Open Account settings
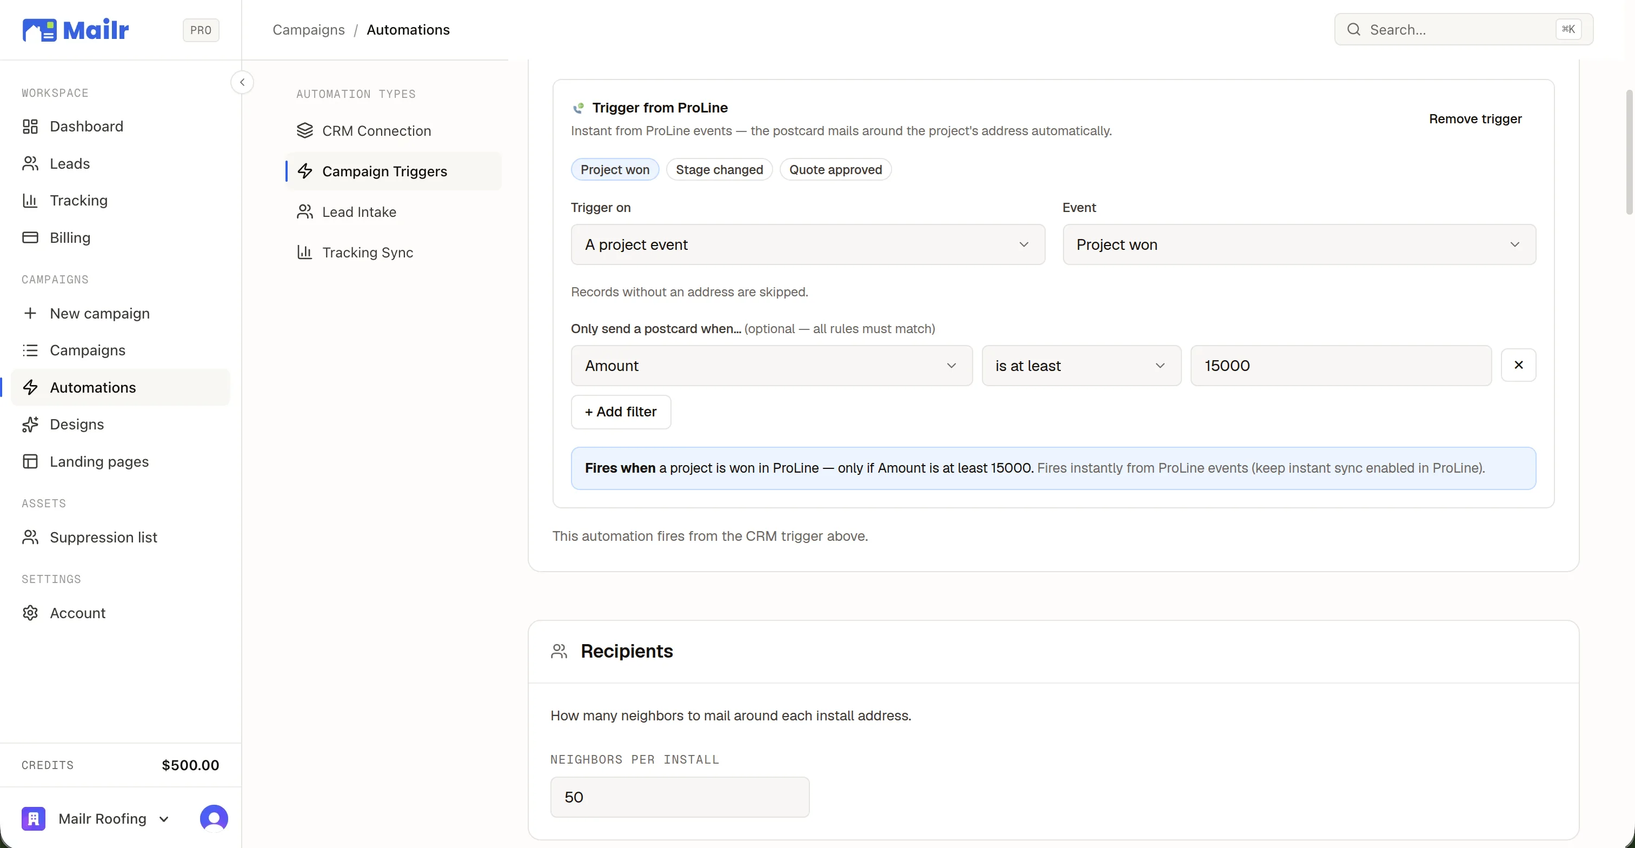 point(121,613)
